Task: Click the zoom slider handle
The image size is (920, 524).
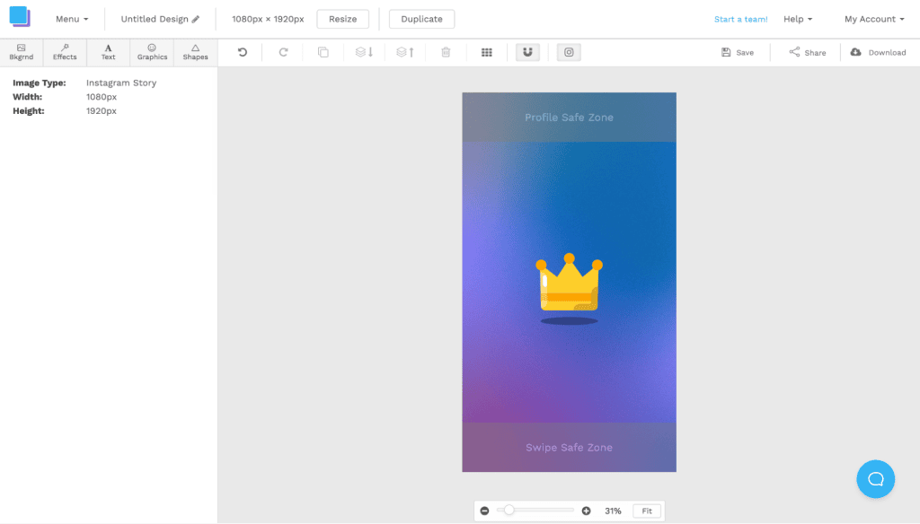Action: (509, 510)
